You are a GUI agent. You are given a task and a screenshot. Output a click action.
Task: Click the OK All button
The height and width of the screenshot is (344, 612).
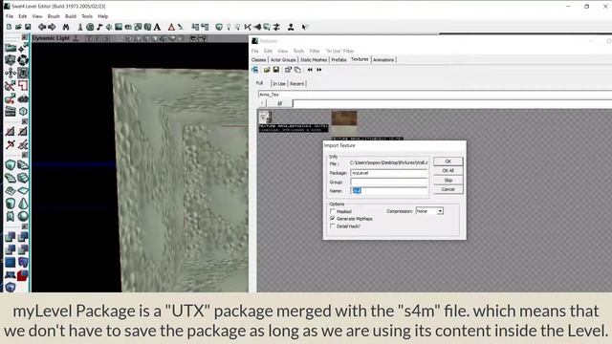point(448,171)
